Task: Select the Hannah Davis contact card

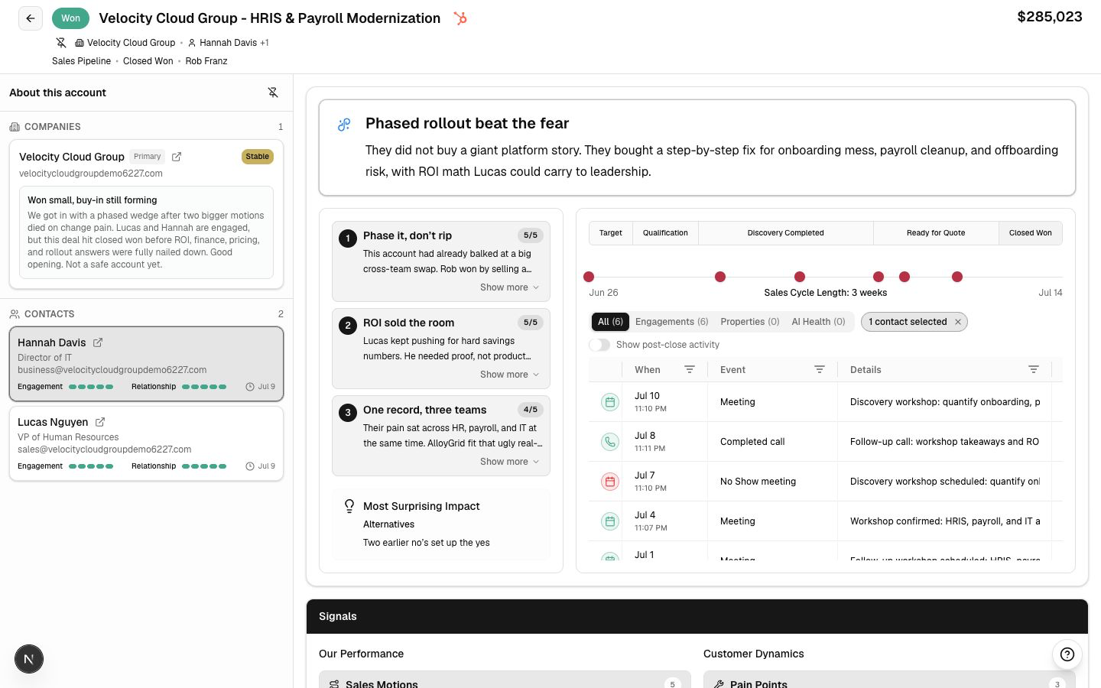Action: (146, 364)
